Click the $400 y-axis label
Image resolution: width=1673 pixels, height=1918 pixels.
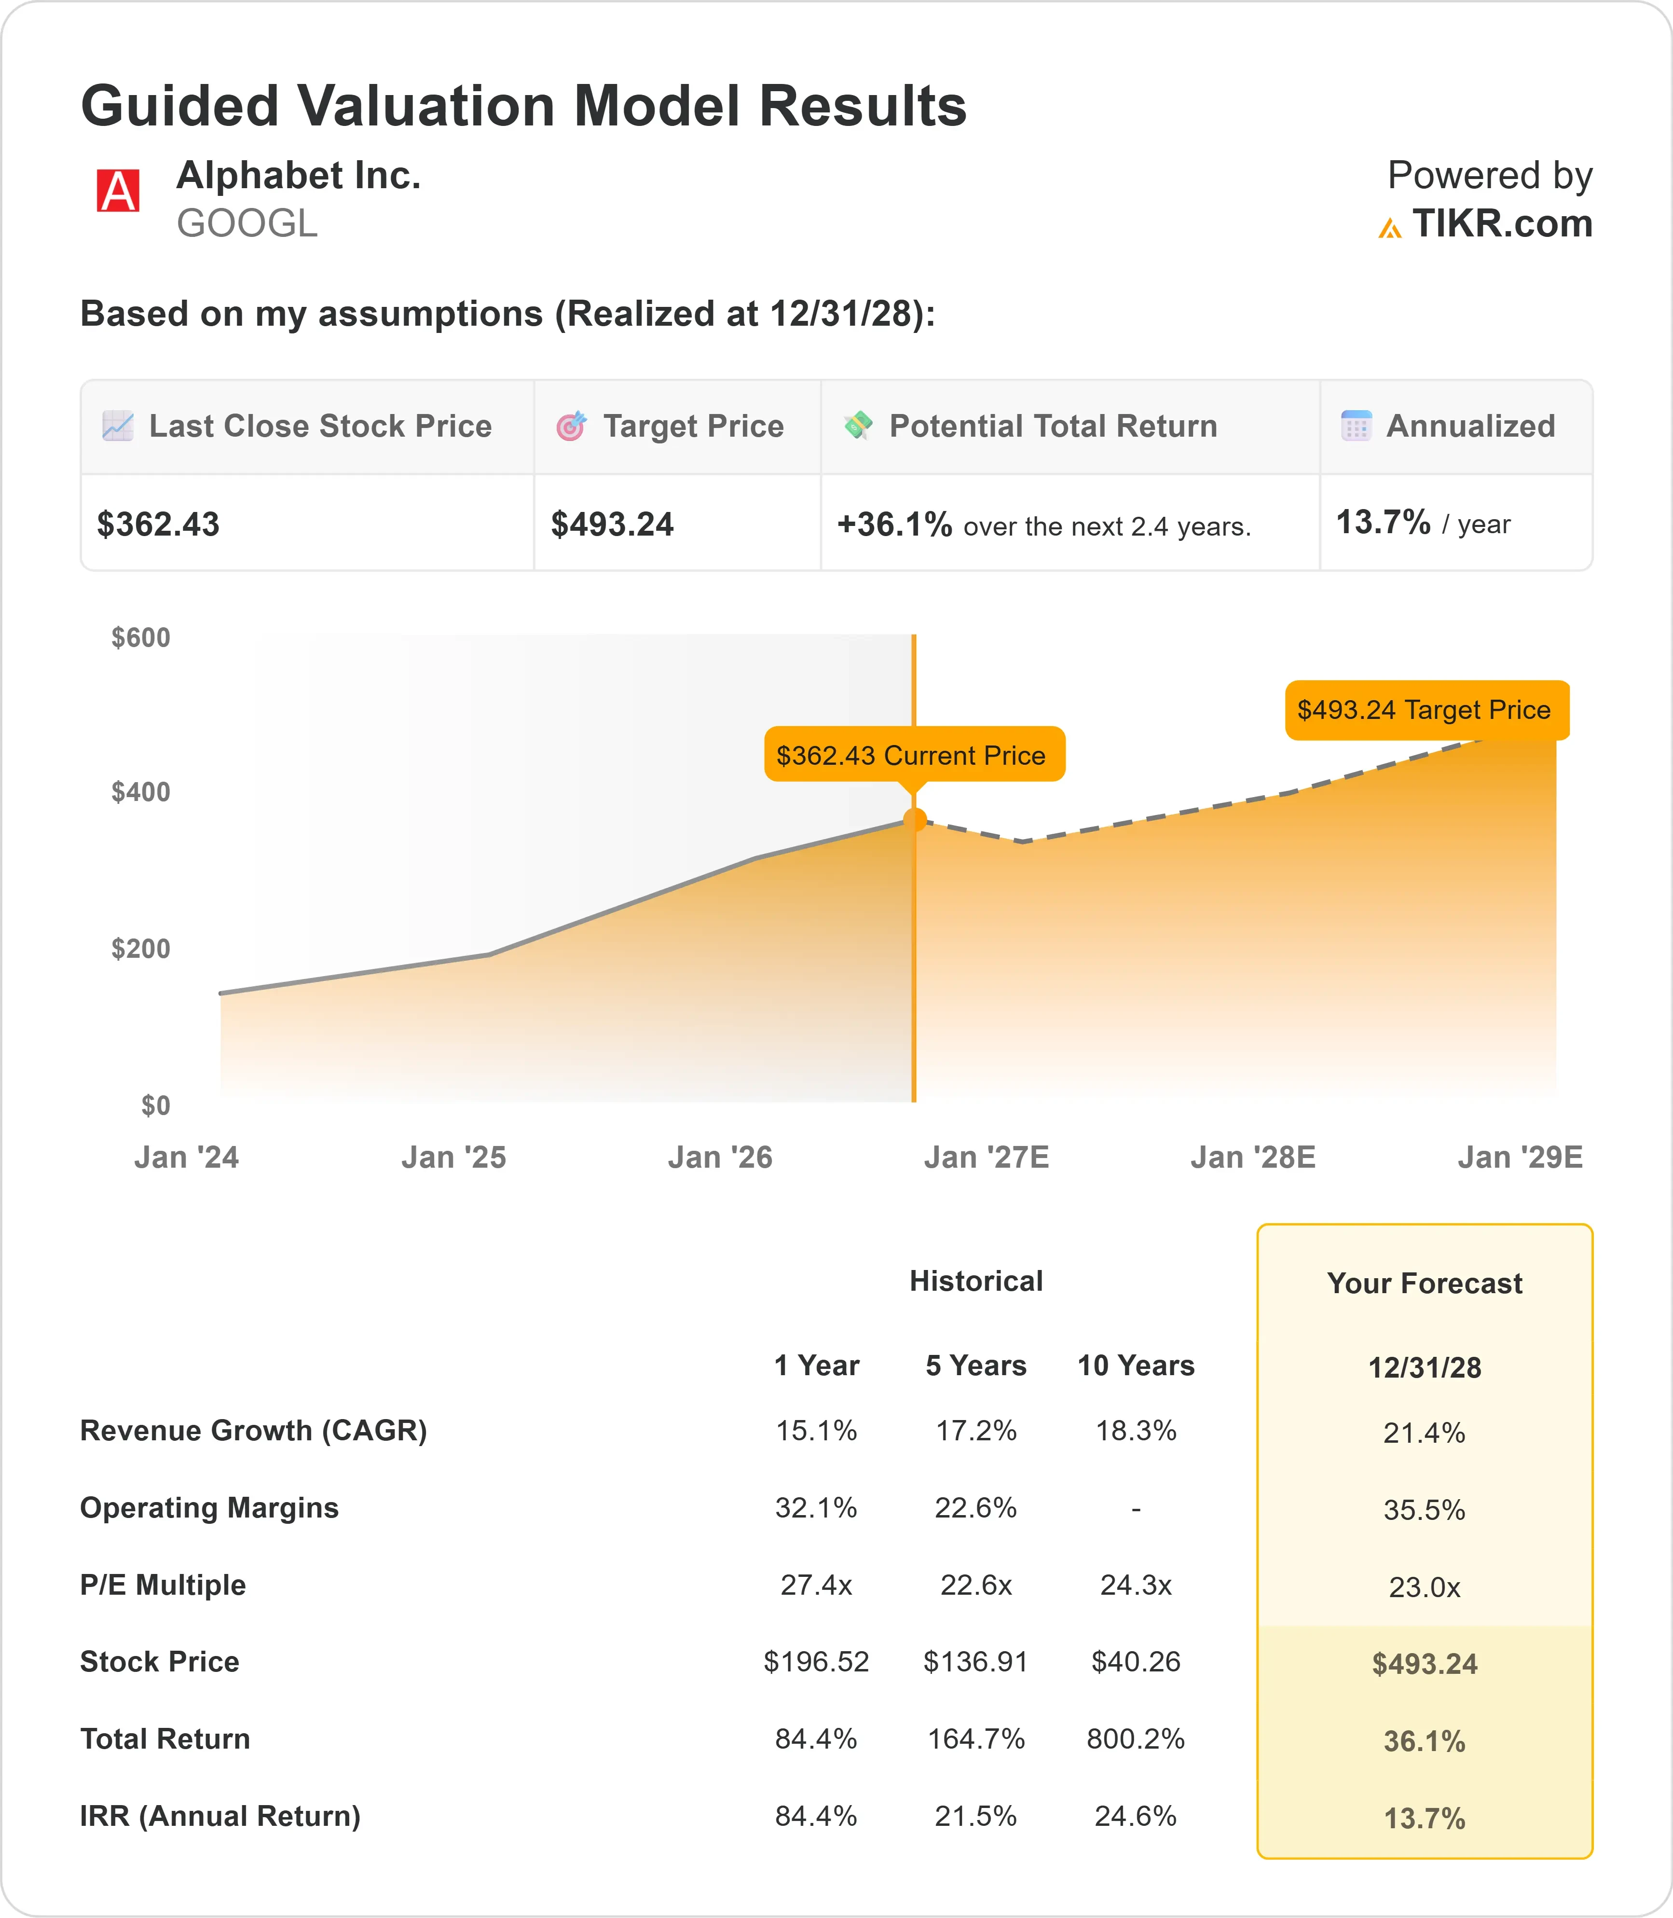pos(141,792)
